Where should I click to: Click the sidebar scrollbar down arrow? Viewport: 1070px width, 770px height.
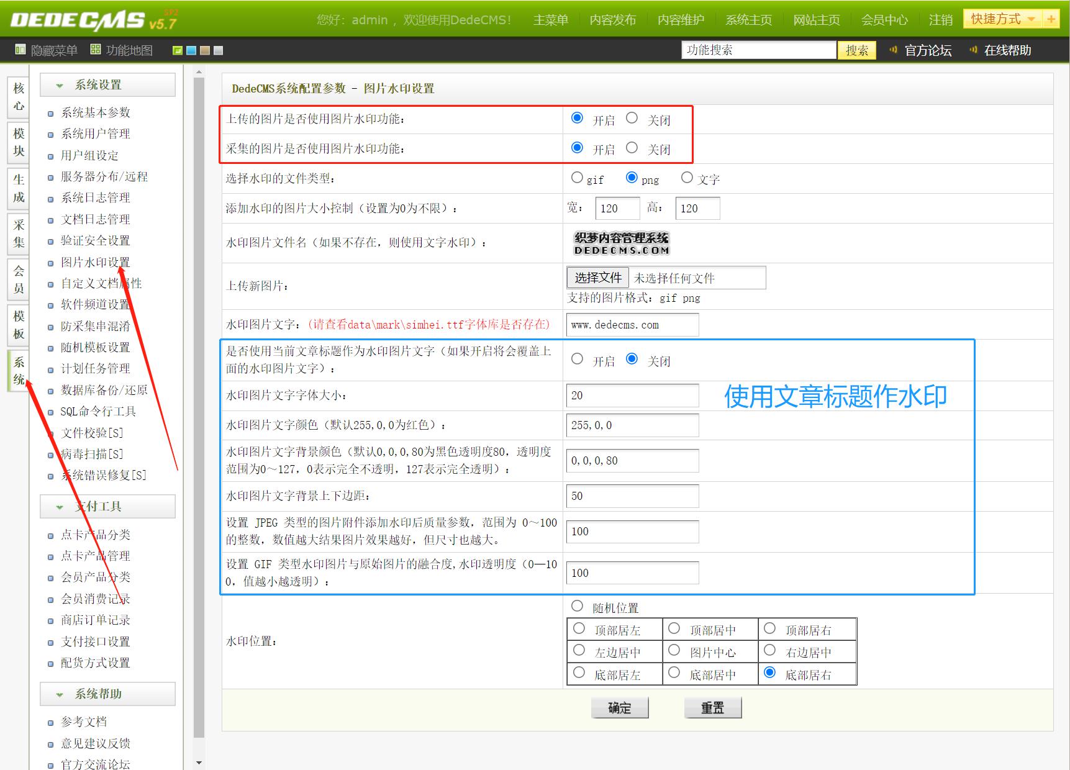pyautogui.click(x=199, y=763)
